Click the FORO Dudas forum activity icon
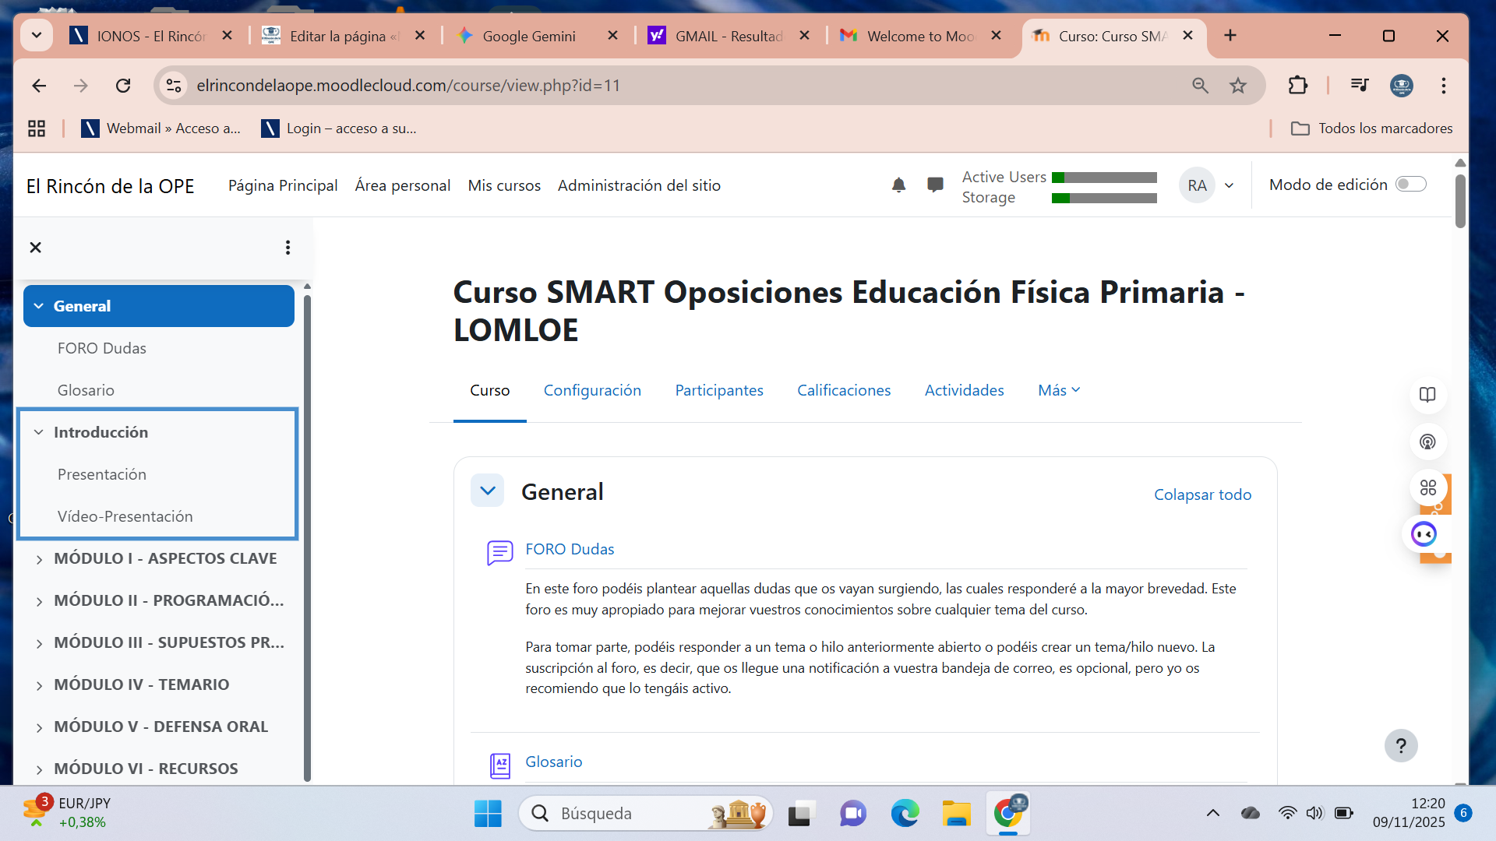This screenshot has height=841, width=1496. pyautogui.click(x=499, y=552)
